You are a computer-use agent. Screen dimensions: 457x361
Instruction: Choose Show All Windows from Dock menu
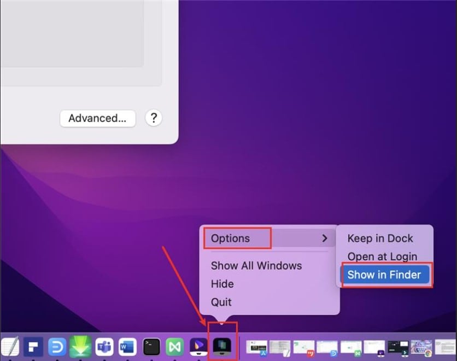pos(256,266)
